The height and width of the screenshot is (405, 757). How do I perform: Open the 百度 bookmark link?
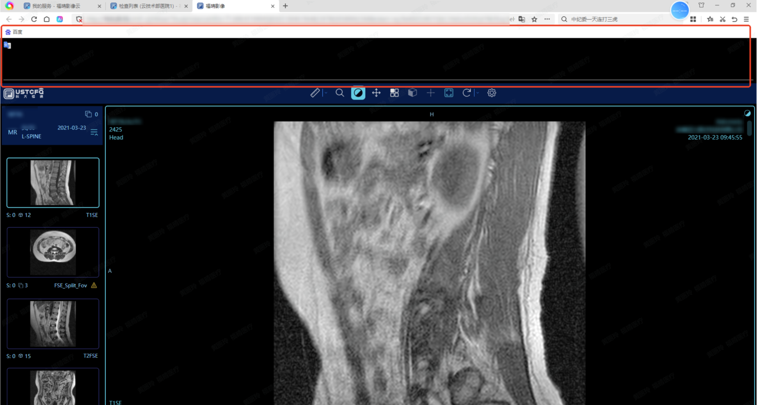click(14, 32)
